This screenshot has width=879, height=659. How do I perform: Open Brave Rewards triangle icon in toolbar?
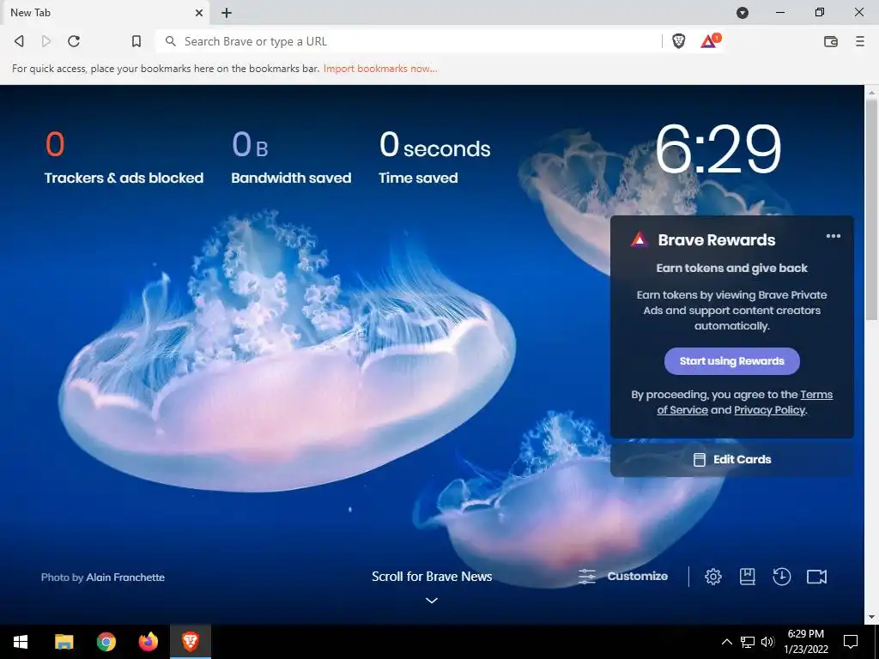(x=710, y=41)
